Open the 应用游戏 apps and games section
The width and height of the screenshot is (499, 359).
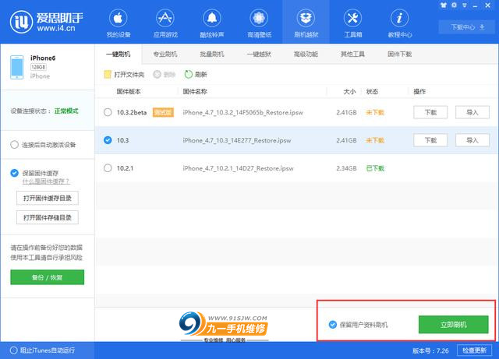click(165, 23)
